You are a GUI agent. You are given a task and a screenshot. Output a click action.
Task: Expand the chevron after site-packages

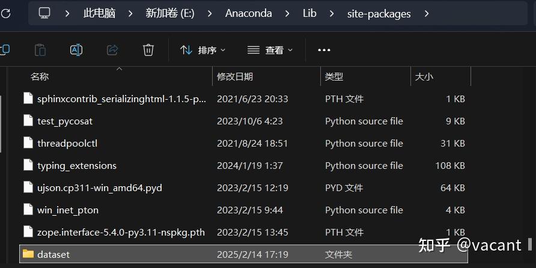tap(427, 13)
